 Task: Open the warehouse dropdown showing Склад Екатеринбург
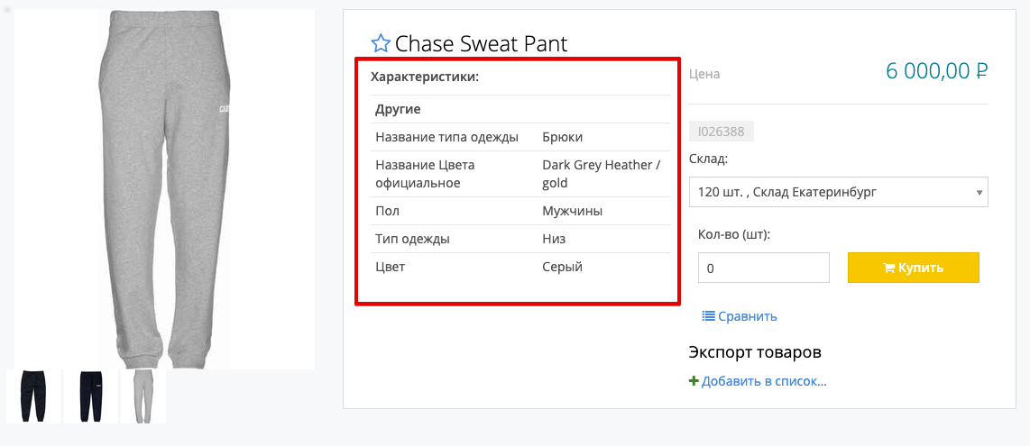[838, 192]
